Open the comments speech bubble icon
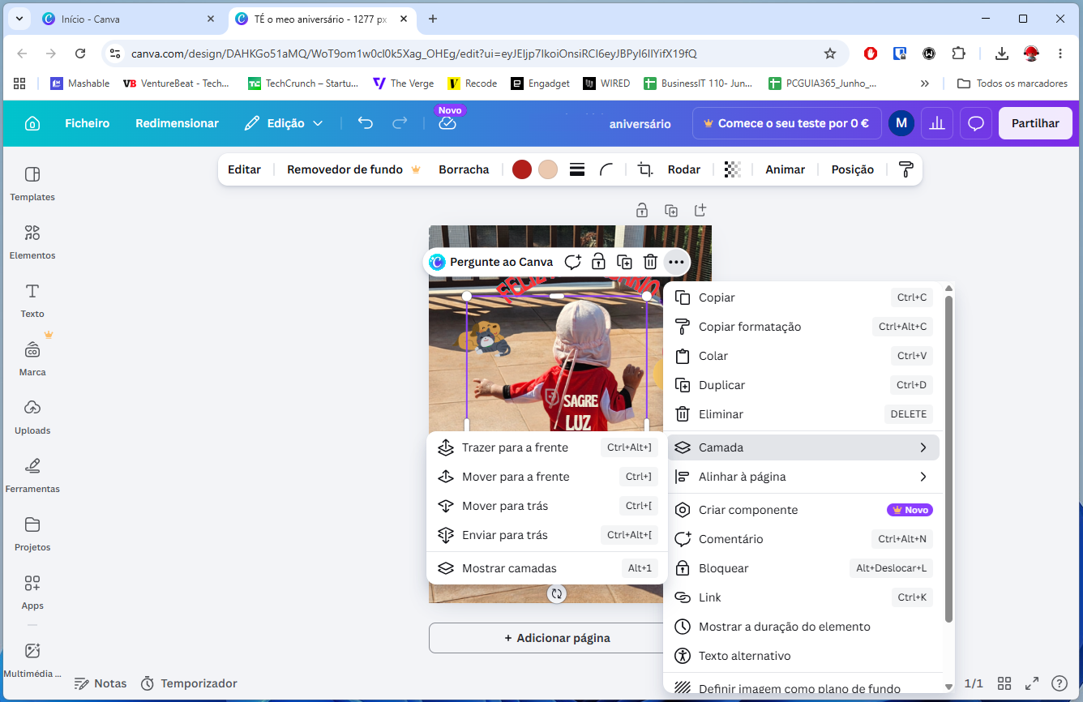This screenshot has height=702, width=1083. point(976,123)
